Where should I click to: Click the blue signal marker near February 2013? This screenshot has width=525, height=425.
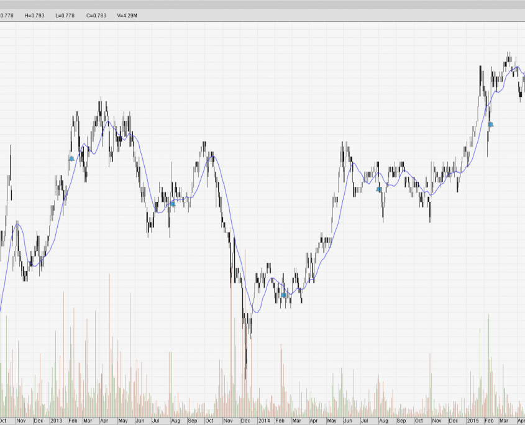click(x=71, y=158)
